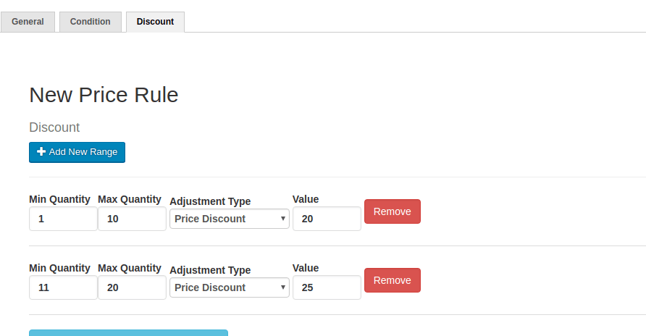Select the Value field containing 20

[327, 219]
